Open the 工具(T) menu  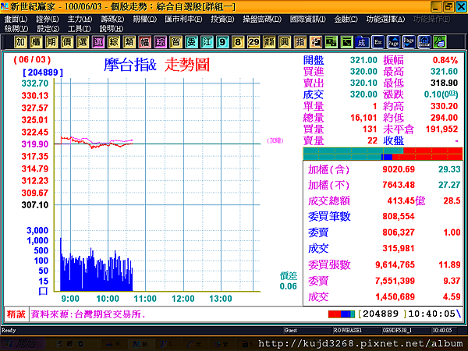coord(80,29)
